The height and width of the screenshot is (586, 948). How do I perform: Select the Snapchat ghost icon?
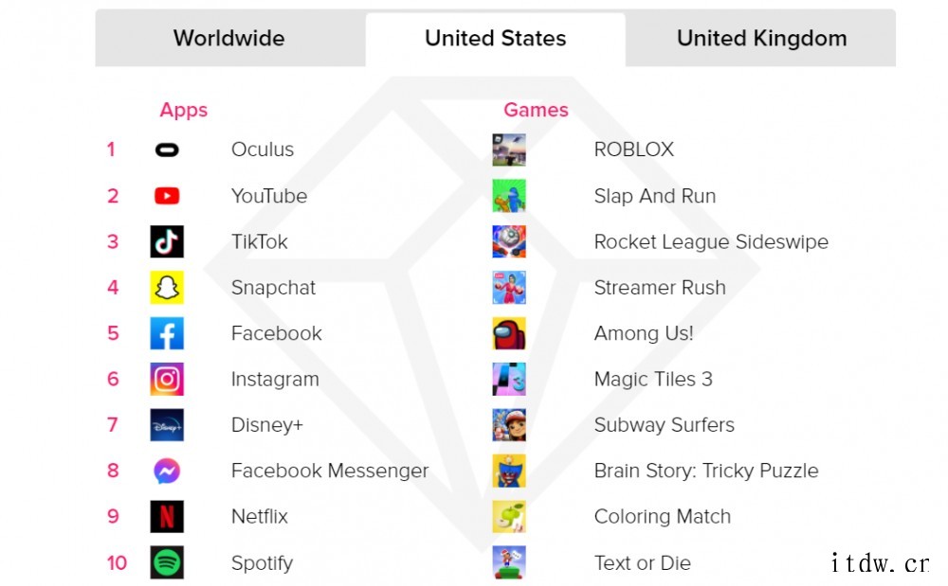tap(167, 287)
